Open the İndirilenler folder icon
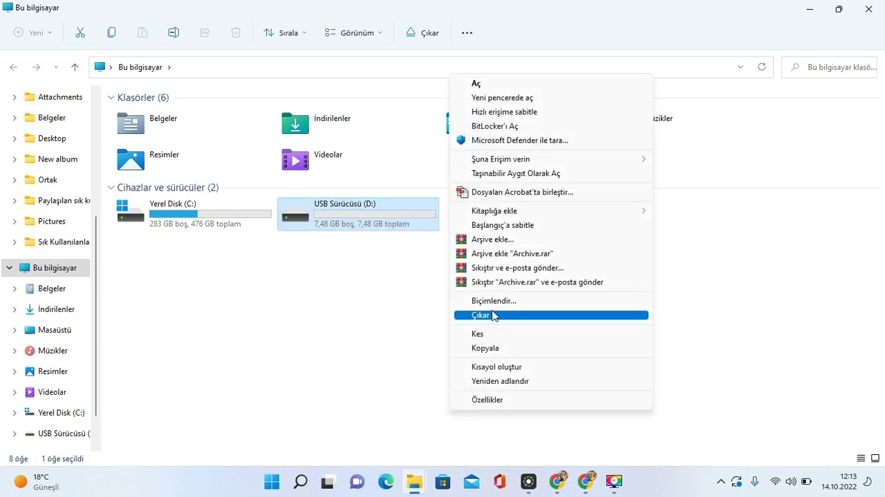The width and height of the screenshot is (885, 497). (295, 123)
